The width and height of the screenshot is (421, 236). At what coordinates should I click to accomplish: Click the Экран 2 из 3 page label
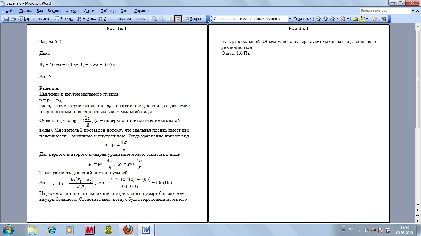298,29
